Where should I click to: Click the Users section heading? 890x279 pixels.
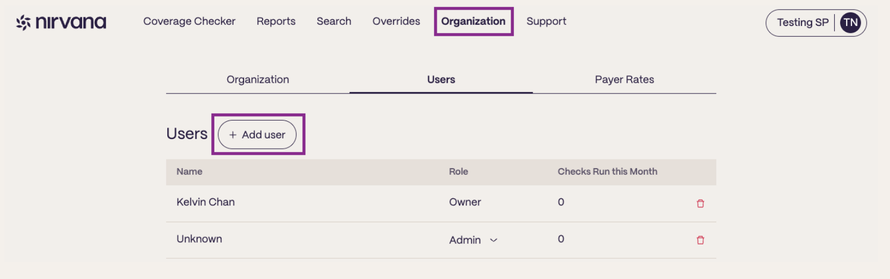(x=187, y=134)
